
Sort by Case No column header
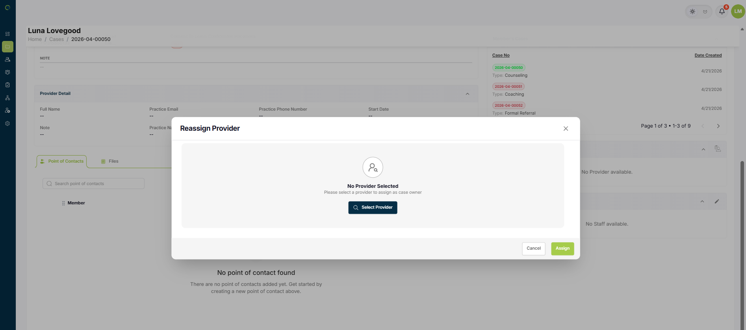tap(501, 55)
